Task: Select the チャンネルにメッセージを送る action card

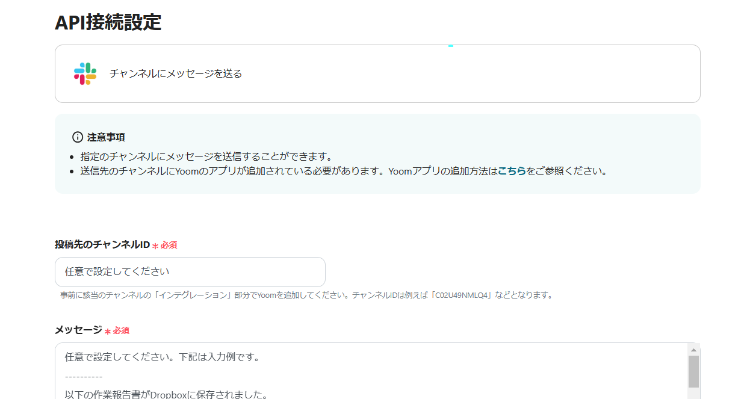Action: click(377, 73)
